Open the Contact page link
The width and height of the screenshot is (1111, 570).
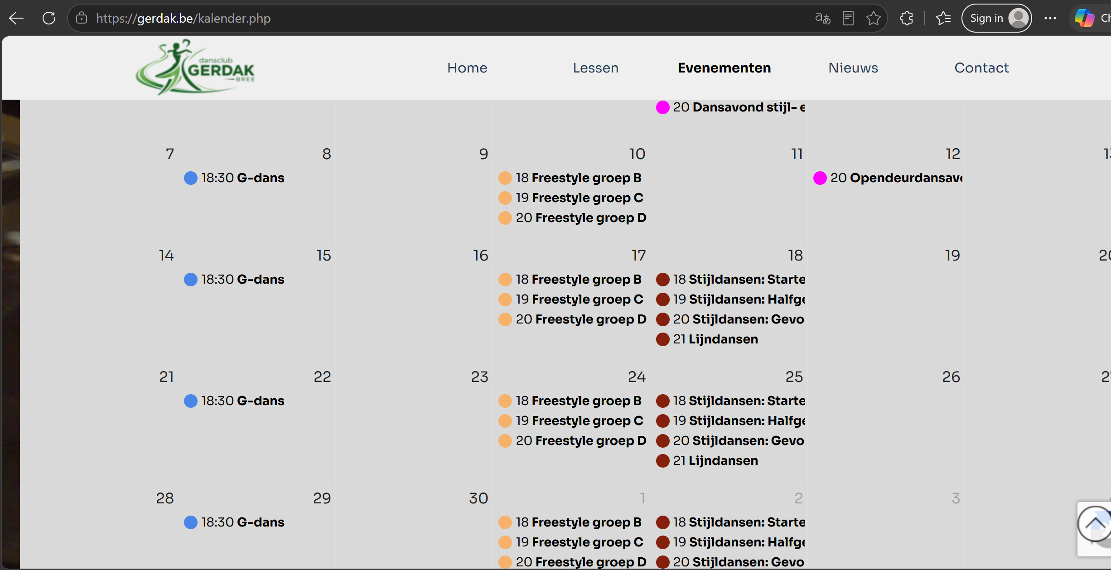[x=981, y=68]
